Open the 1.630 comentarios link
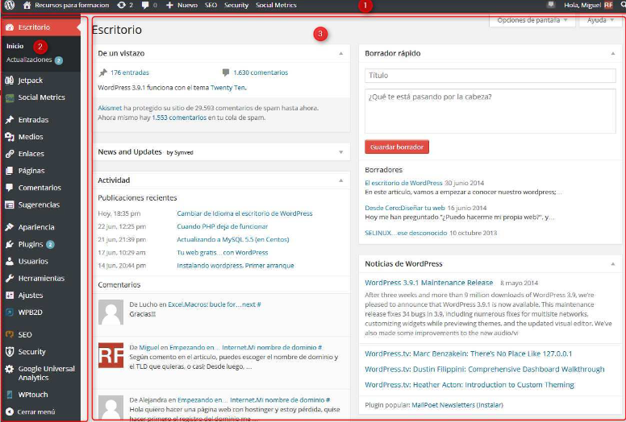The width and height of the screenshot is (626, 422). click(x=261, y=72)
